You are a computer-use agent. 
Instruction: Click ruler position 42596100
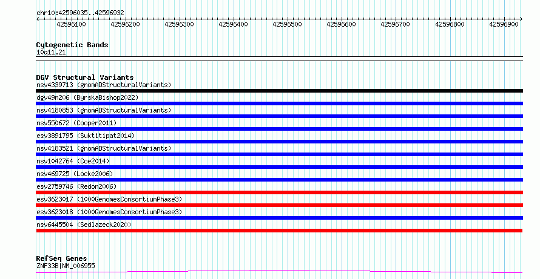coord(71,24)
